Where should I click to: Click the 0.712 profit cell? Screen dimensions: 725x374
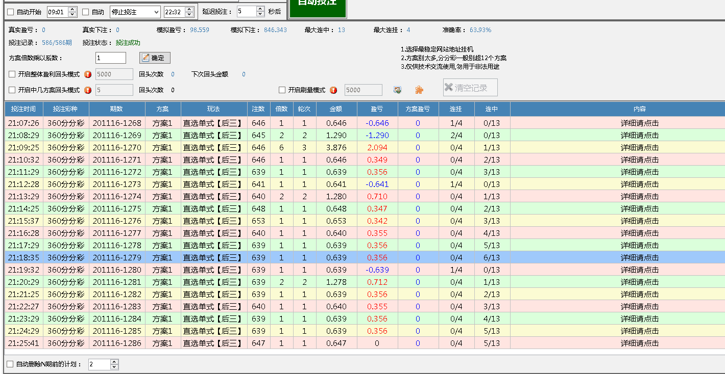377,282
